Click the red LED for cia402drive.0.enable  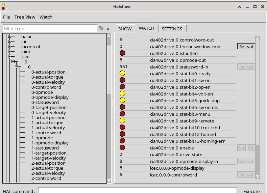pos(122,148)
